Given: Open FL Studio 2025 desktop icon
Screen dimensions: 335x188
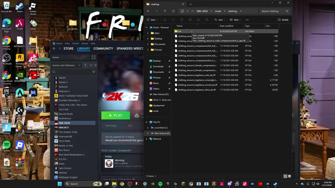Looking at the screenshot, I should point(20,130).
